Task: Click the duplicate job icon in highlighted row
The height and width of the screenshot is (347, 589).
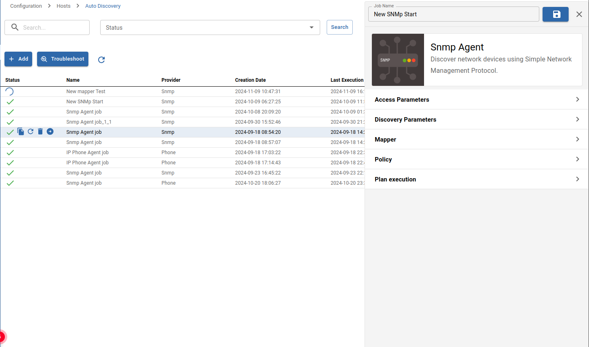Action: tap(21, 131)
